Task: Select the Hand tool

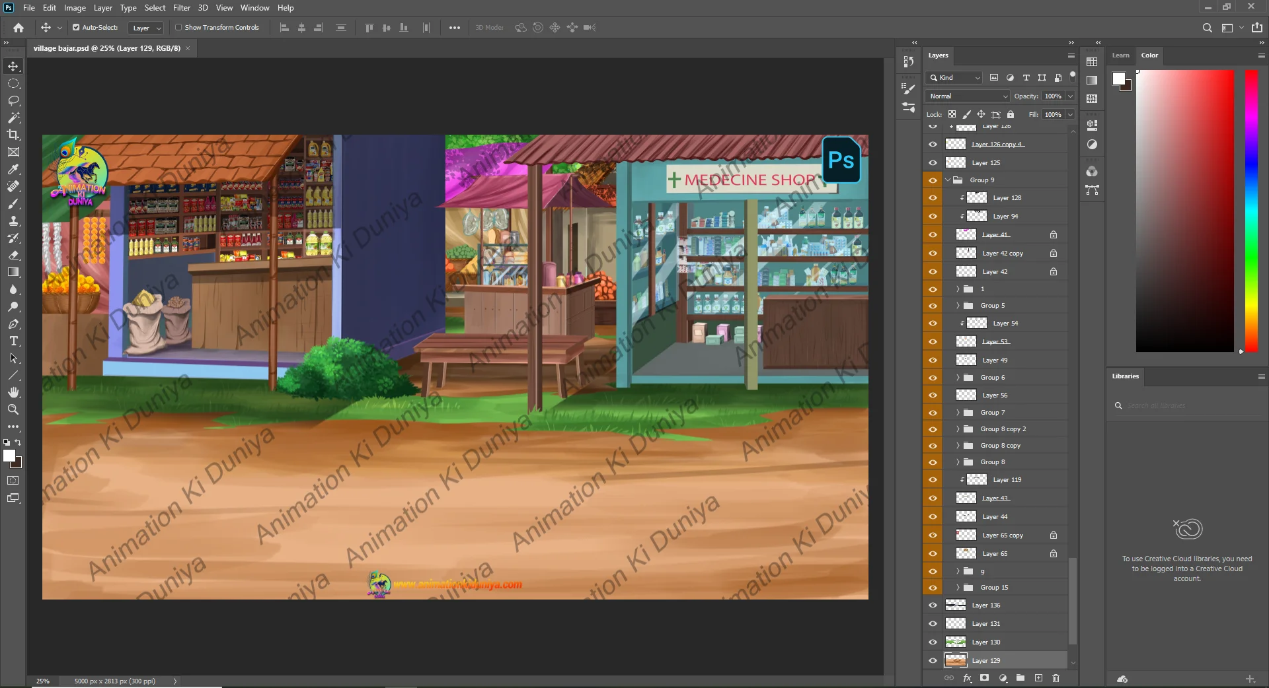Action: 13,392
